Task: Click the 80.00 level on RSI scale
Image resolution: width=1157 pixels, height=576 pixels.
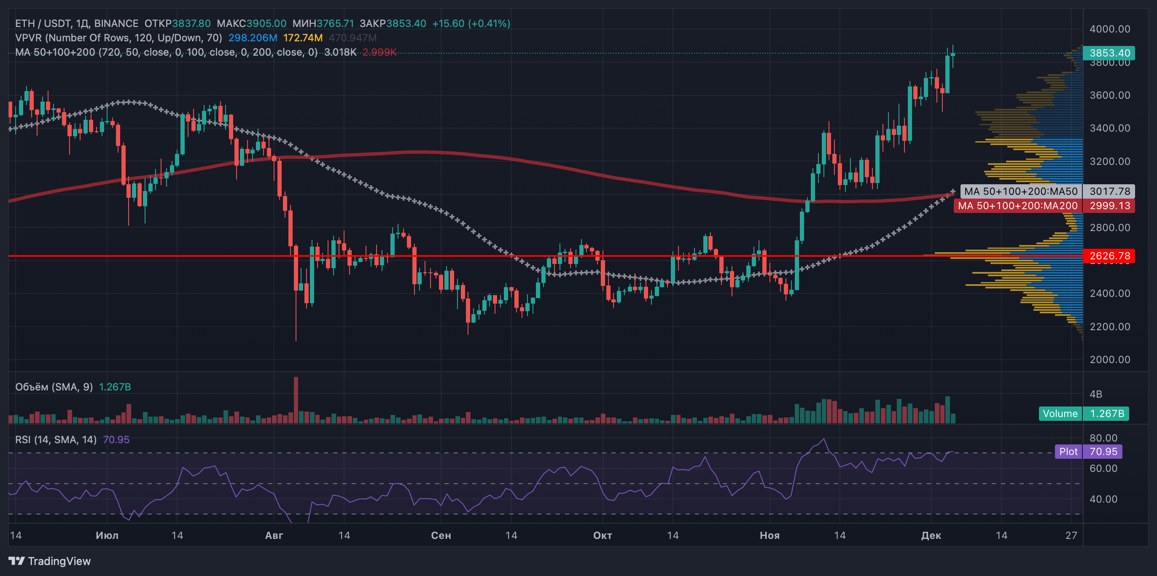Action: (x=1103, y=438)
